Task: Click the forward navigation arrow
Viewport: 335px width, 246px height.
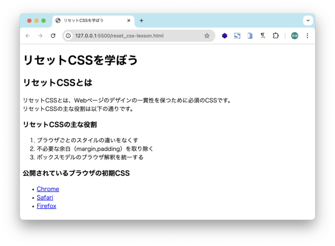Action: click(40, 36)
